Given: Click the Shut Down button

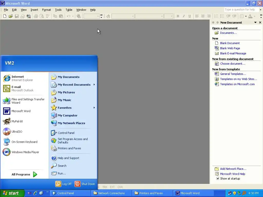Looking at the screenshot, I should pyautogui.click(x=85, y=184).
